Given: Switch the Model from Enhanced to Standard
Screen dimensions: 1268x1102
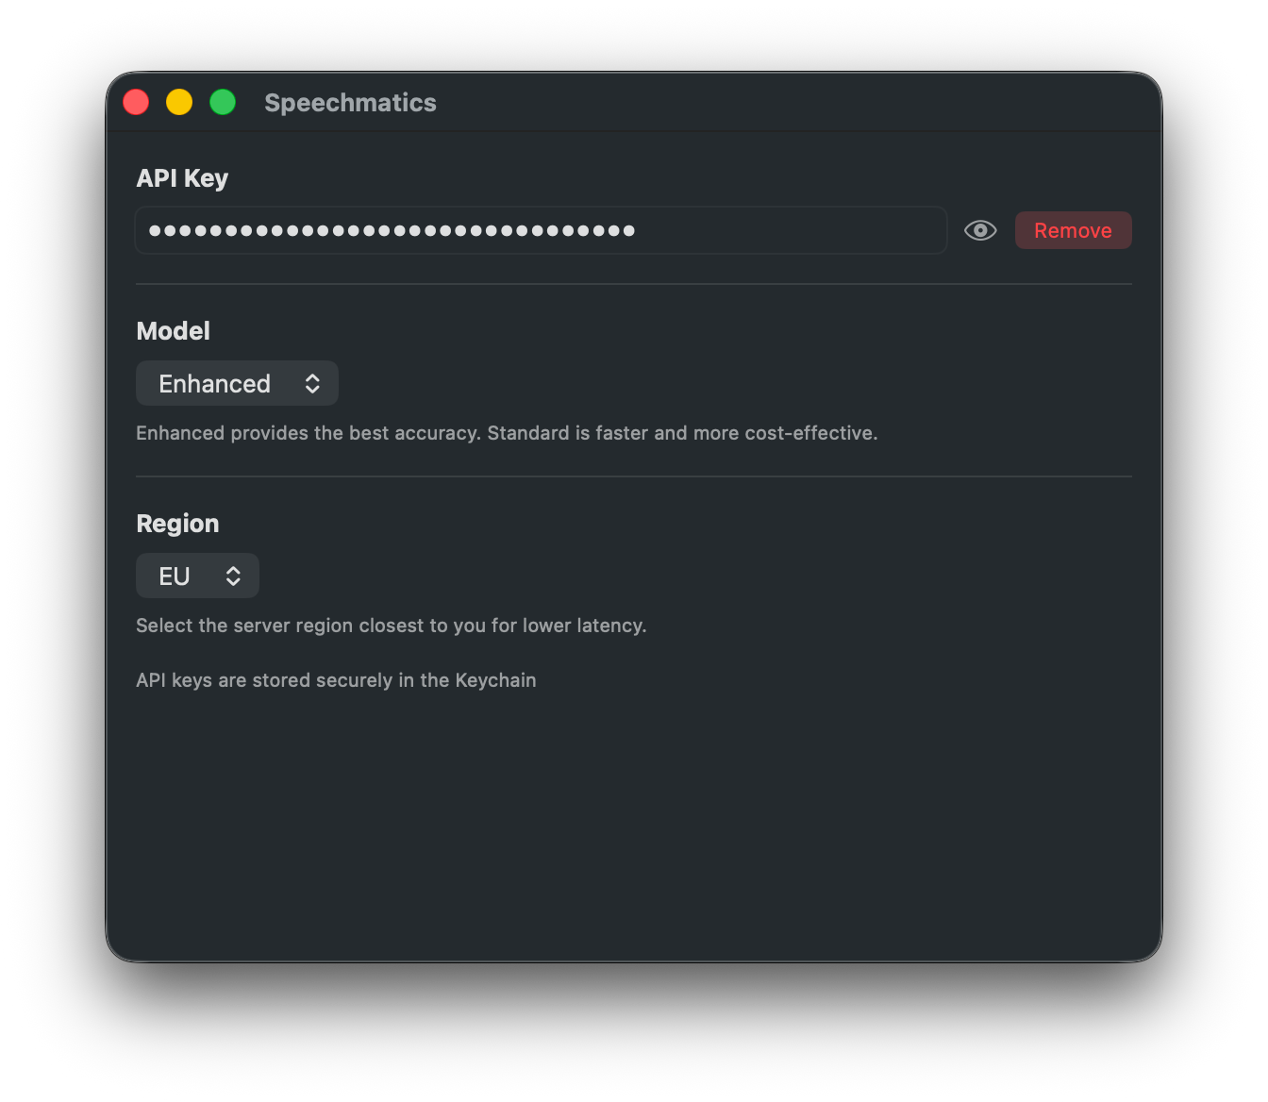Looking at the screenshot, I should (x=237, y=383).
